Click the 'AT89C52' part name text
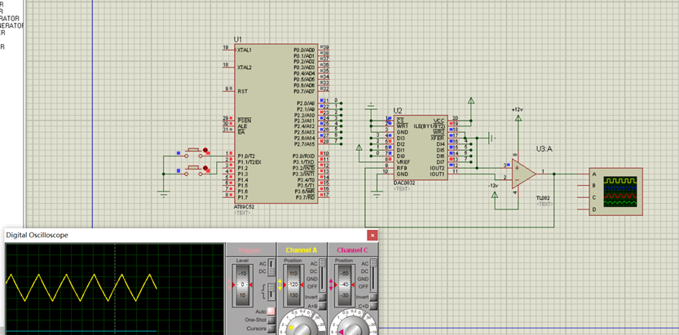This screenshot has height=335, width=679. pos(245,207)
